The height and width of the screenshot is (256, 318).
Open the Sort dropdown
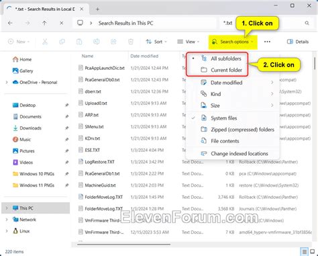156,42
